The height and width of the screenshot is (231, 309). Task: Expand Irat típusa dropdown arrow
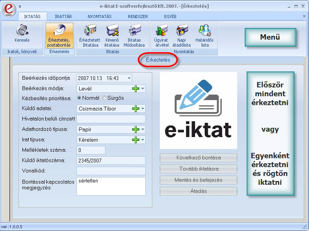[143, 140]
